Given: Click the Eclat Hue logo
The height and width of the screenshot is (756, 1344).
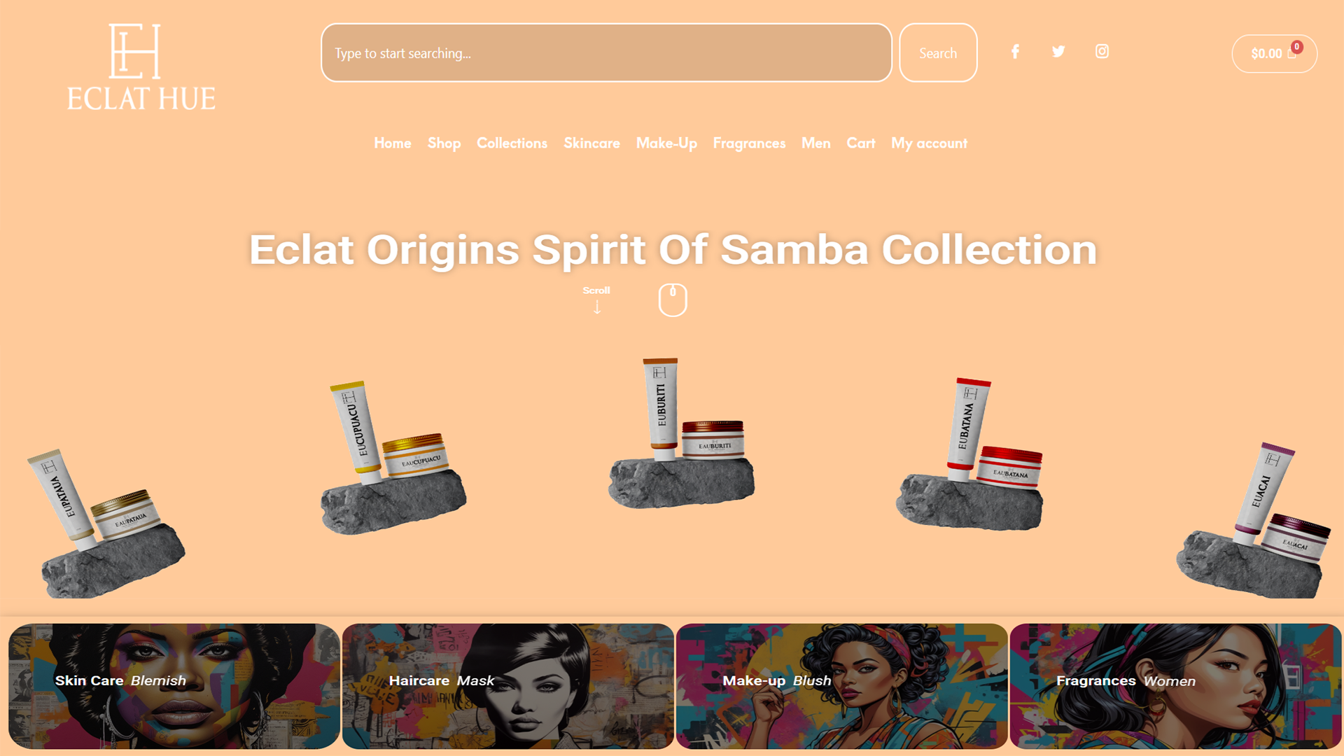Looking at the screenshot, I should click(x=141, y=67).
